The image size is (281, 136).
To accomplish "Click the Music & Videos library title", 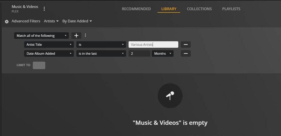I will tap(25, 7).
